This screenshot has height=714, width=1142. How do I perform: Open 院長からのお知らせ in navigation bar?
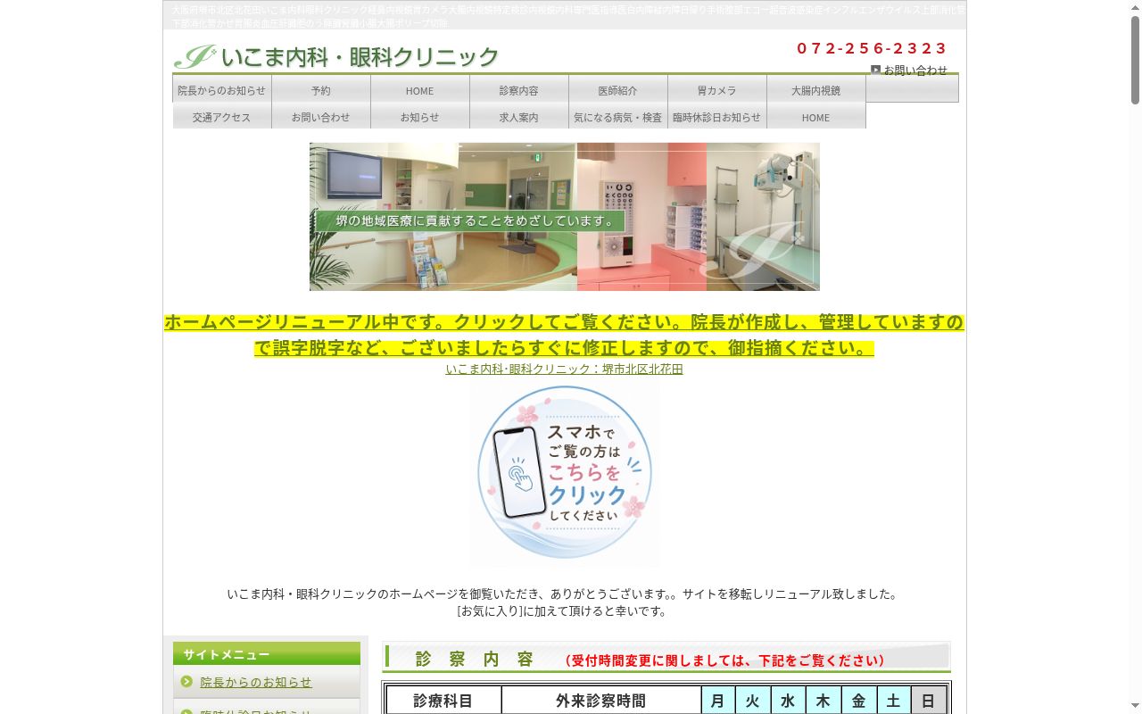click(x=222, y=90)
